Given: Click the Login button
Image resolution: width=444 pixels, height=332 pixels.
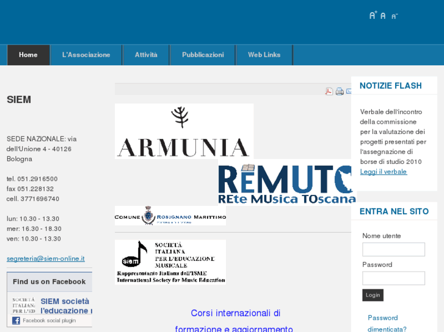Looking at the screenshot, I should [373, 295].
